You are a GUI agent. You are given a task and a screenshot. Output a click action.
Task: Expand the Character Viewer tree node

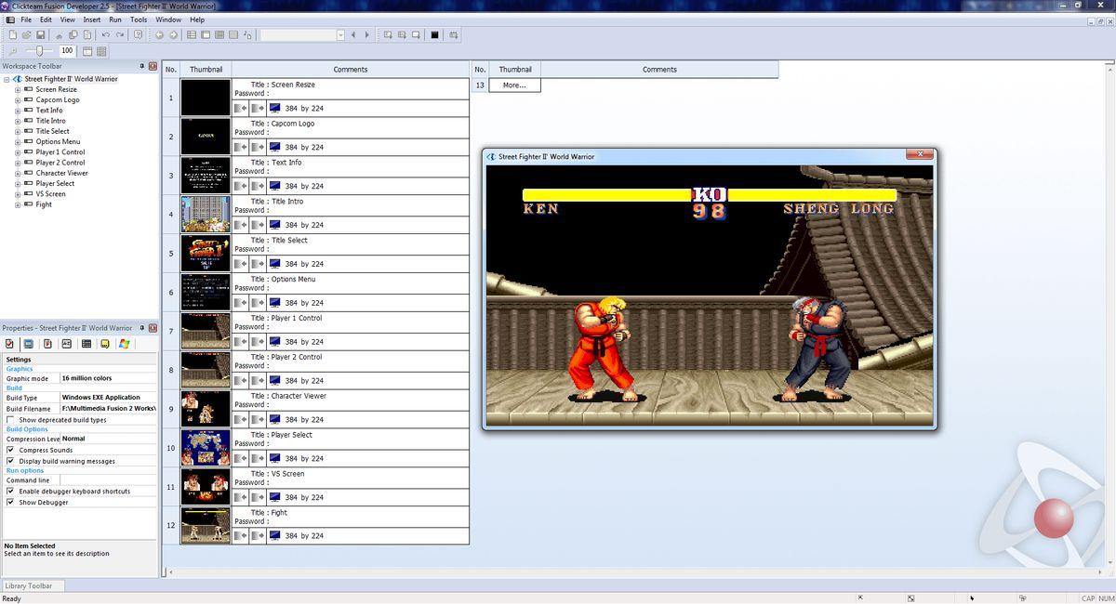point(18,173)
